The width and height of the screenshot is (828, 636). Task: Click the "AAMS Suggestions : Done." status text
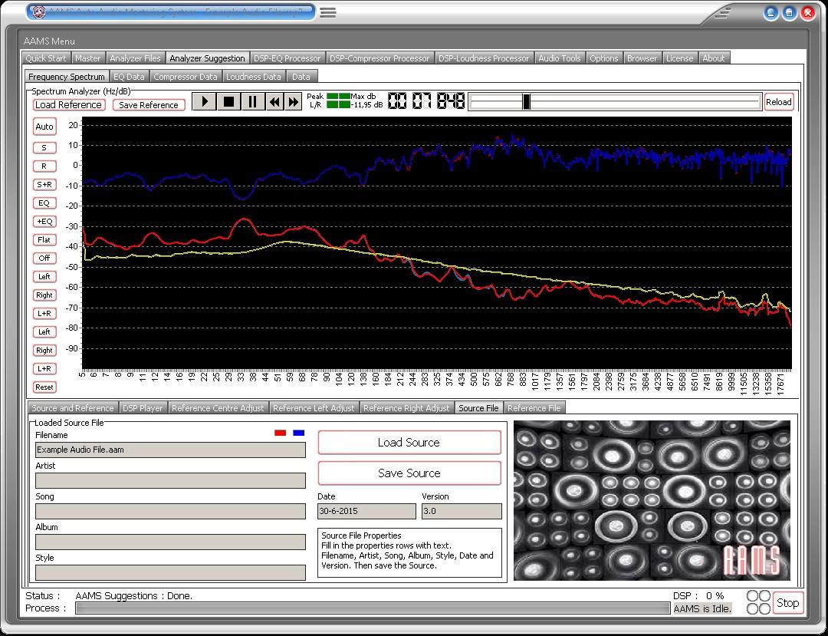point(133,596)
